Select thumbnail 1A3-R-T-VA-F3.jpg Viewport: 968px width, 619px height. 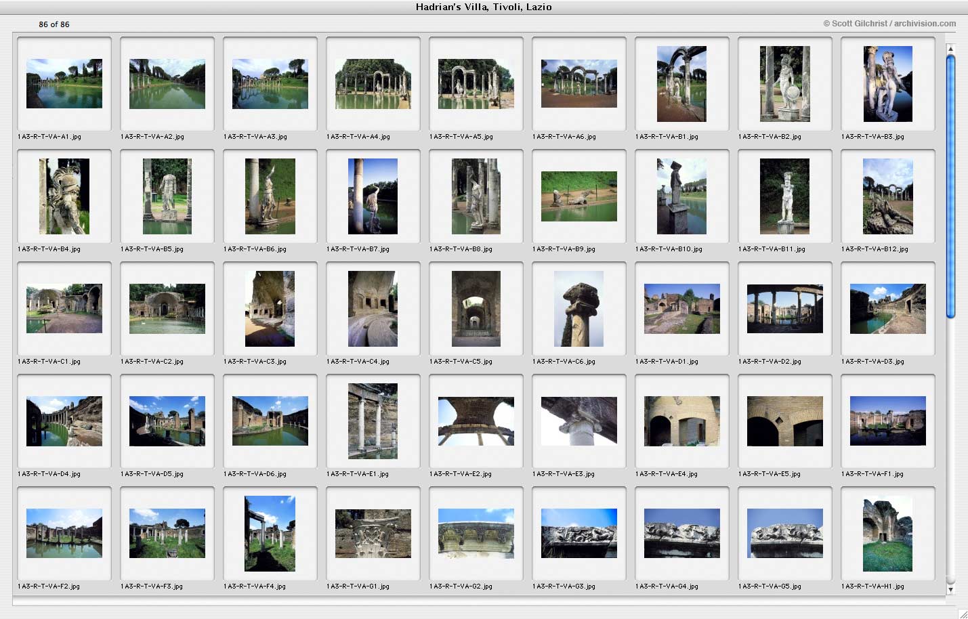(167, 534)
